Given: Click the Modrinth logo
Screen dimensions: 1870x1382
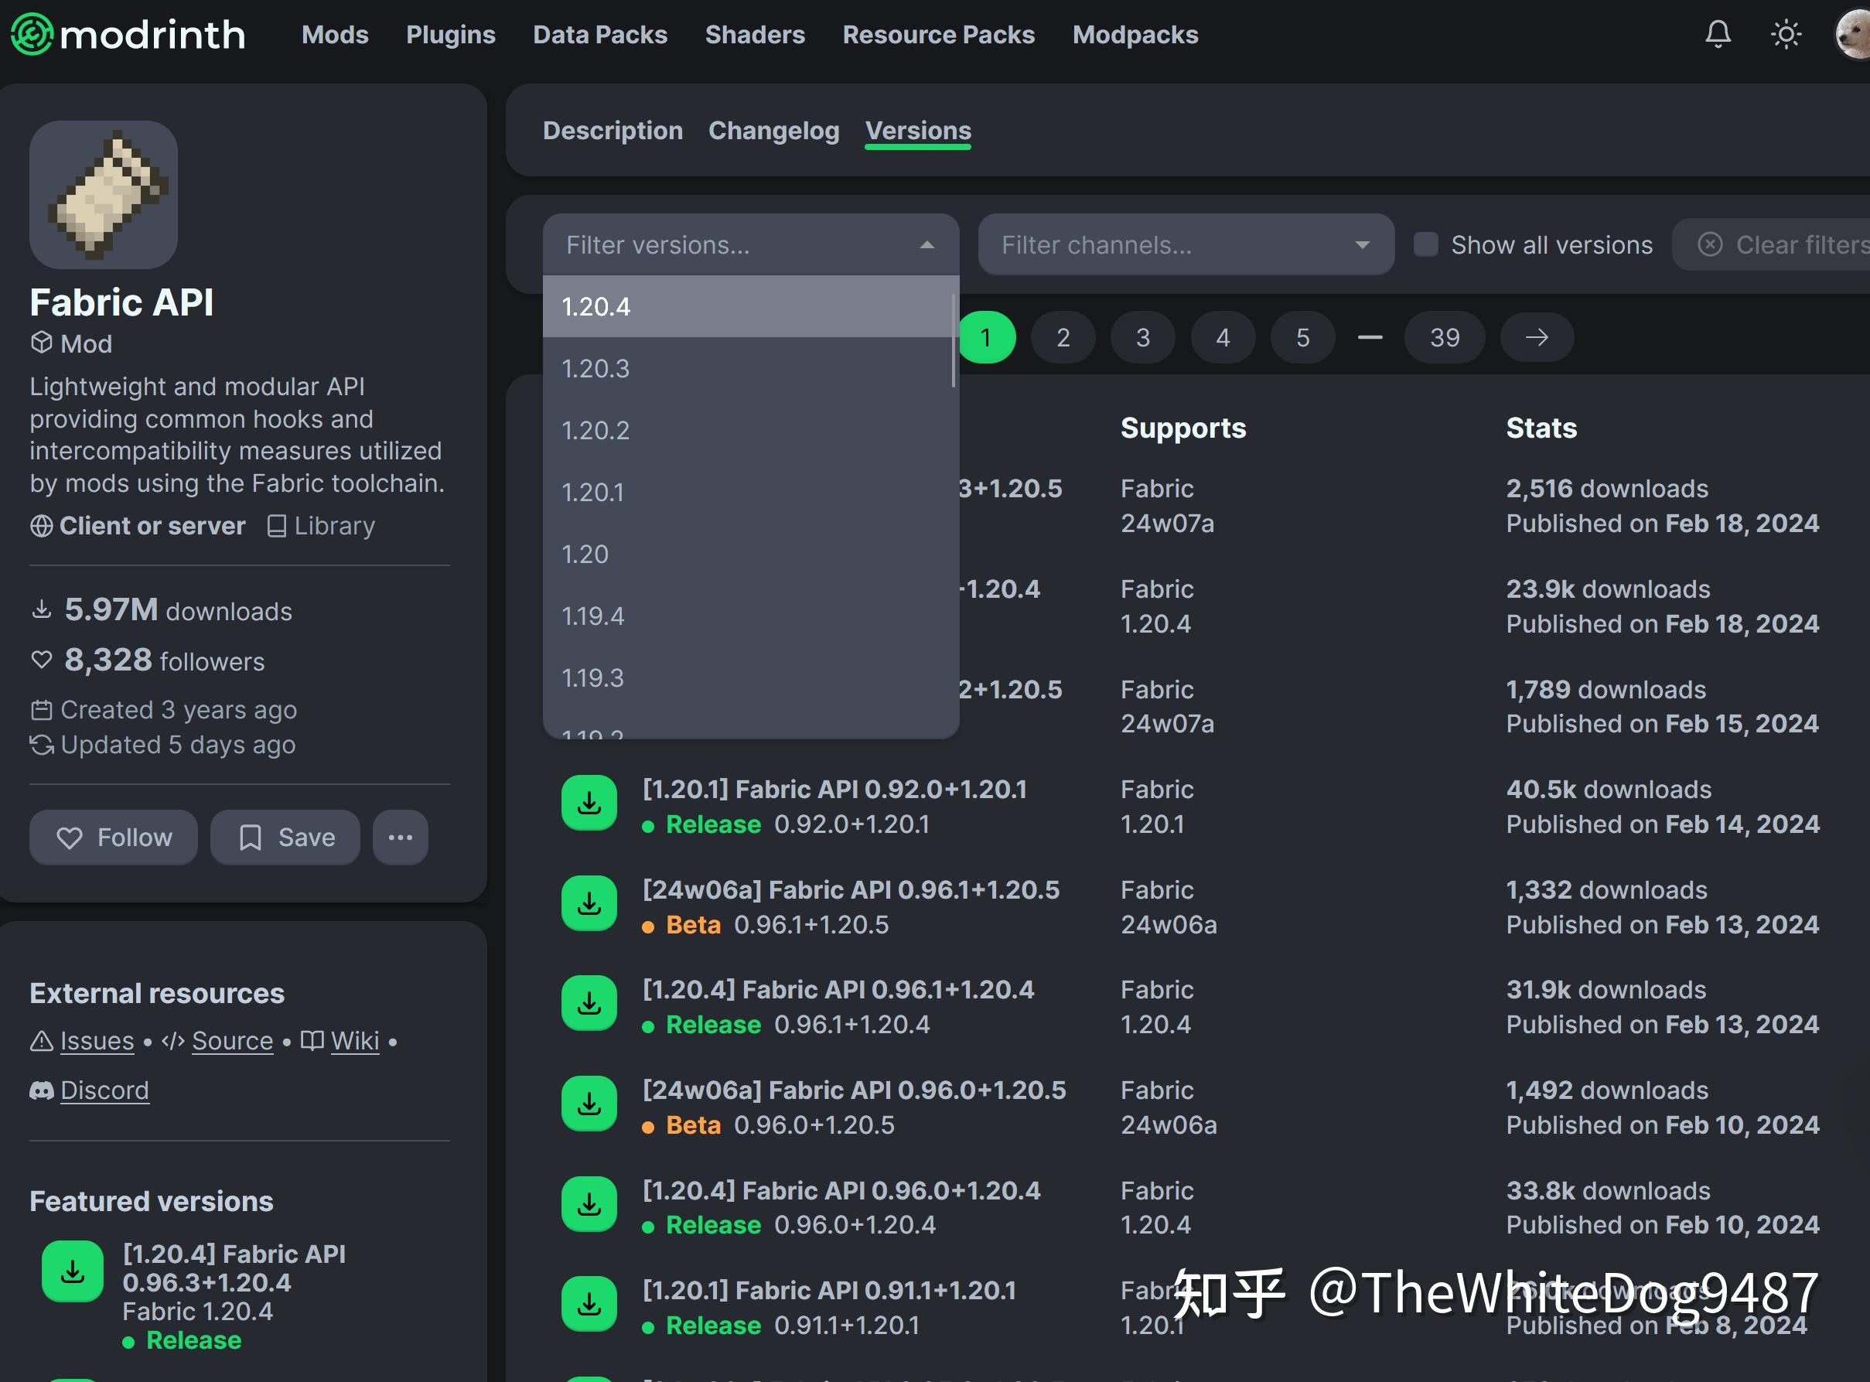Looking at the screenshot, I should coord(128,34).
